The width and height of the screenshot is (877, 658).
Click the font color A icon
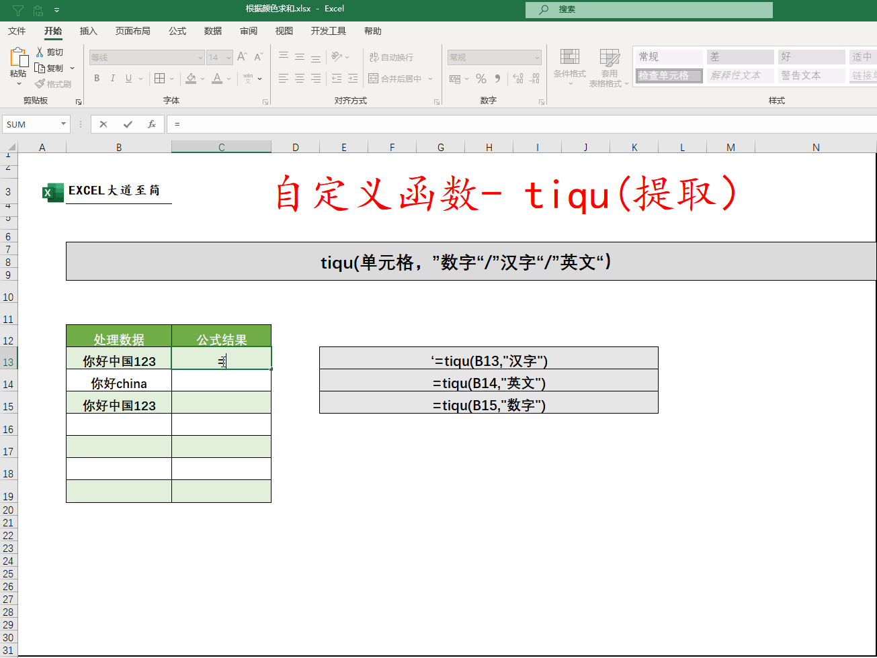217,79
